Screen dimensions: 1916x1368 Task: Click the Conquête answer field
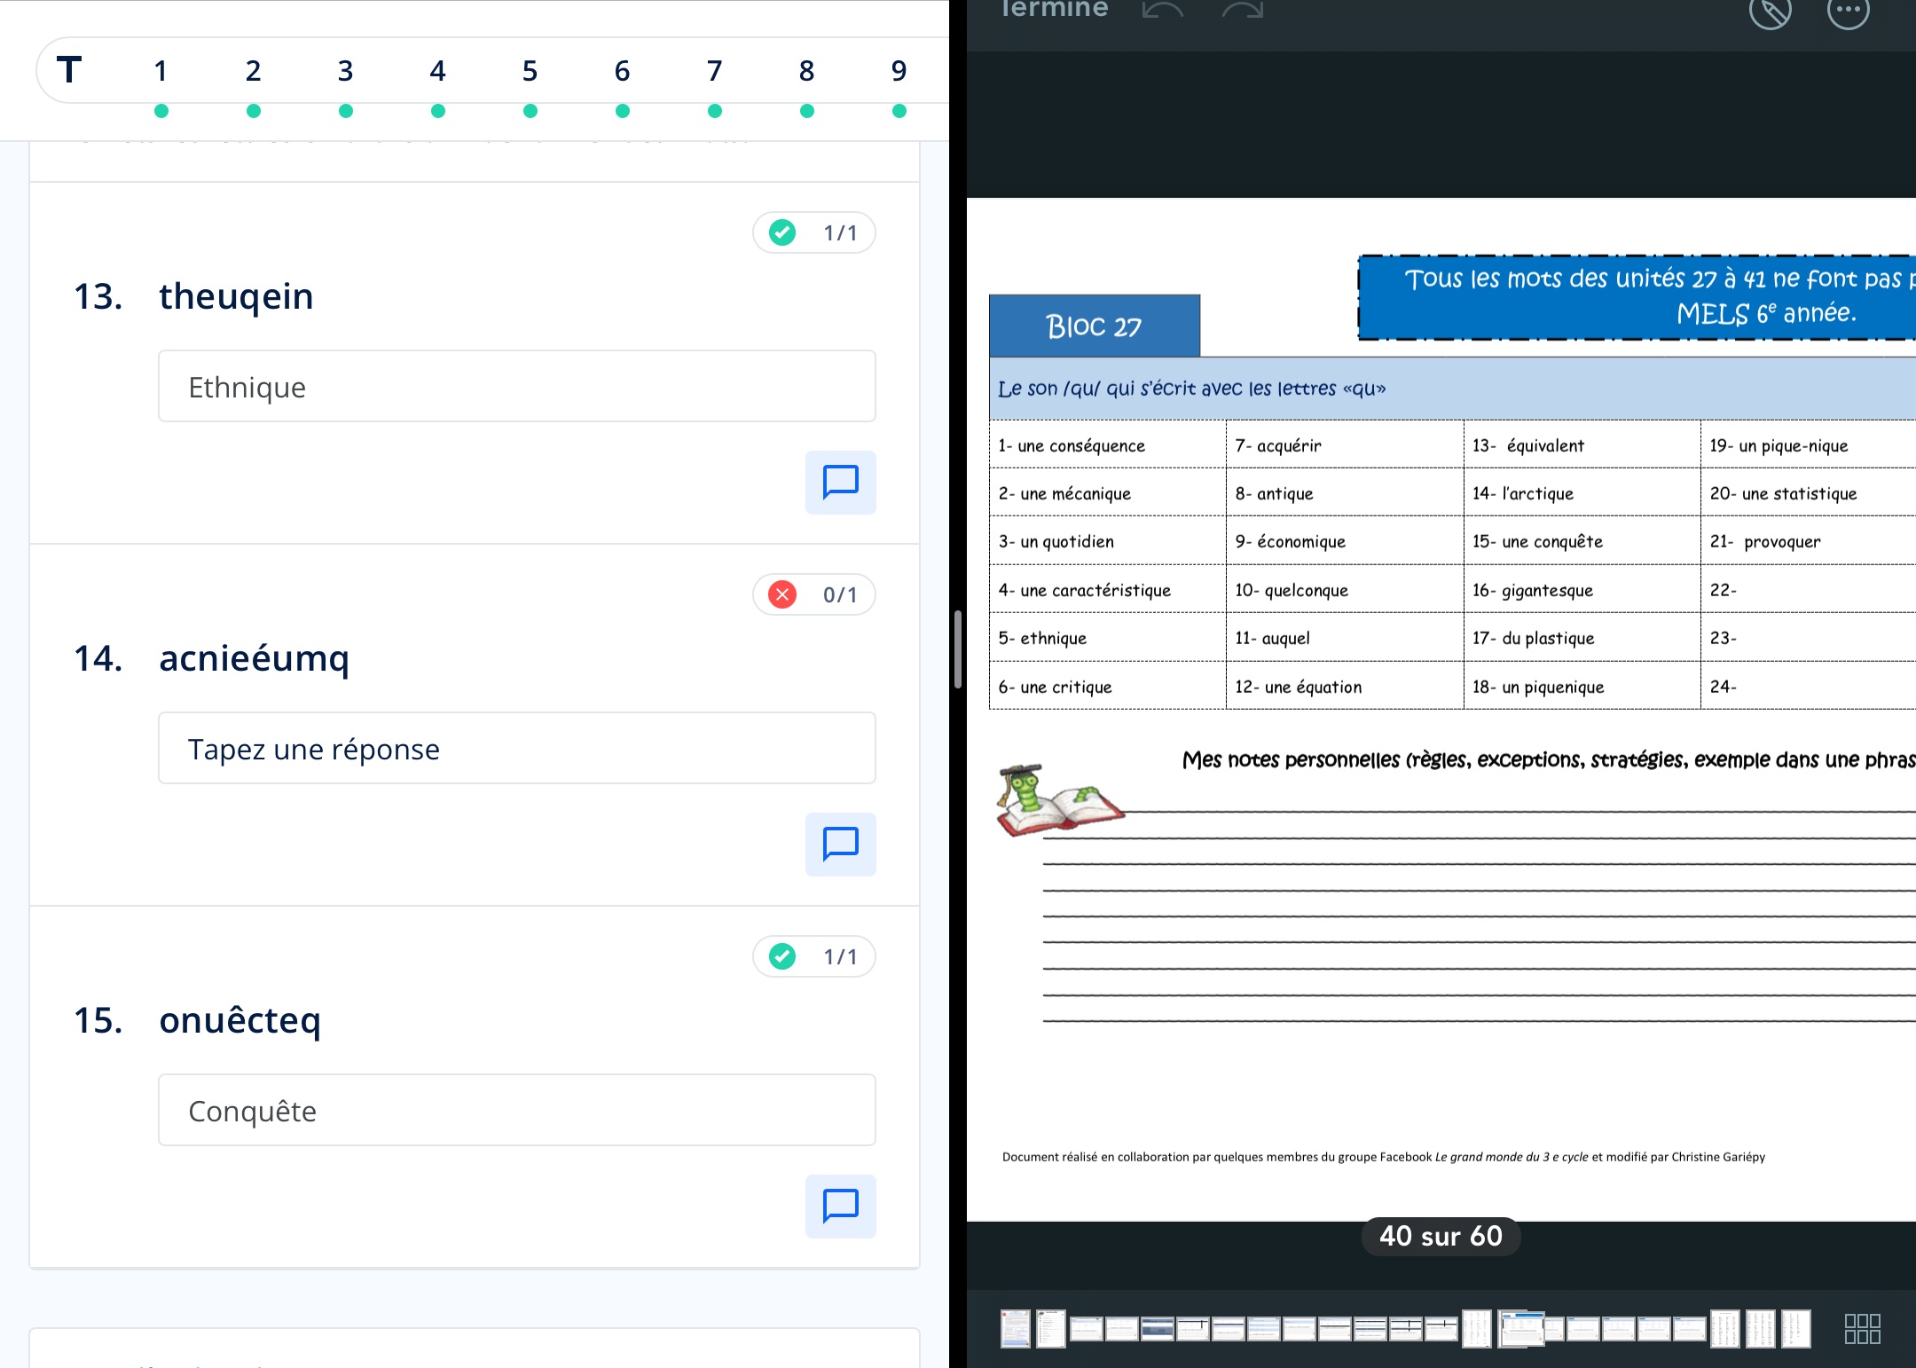516,1111
